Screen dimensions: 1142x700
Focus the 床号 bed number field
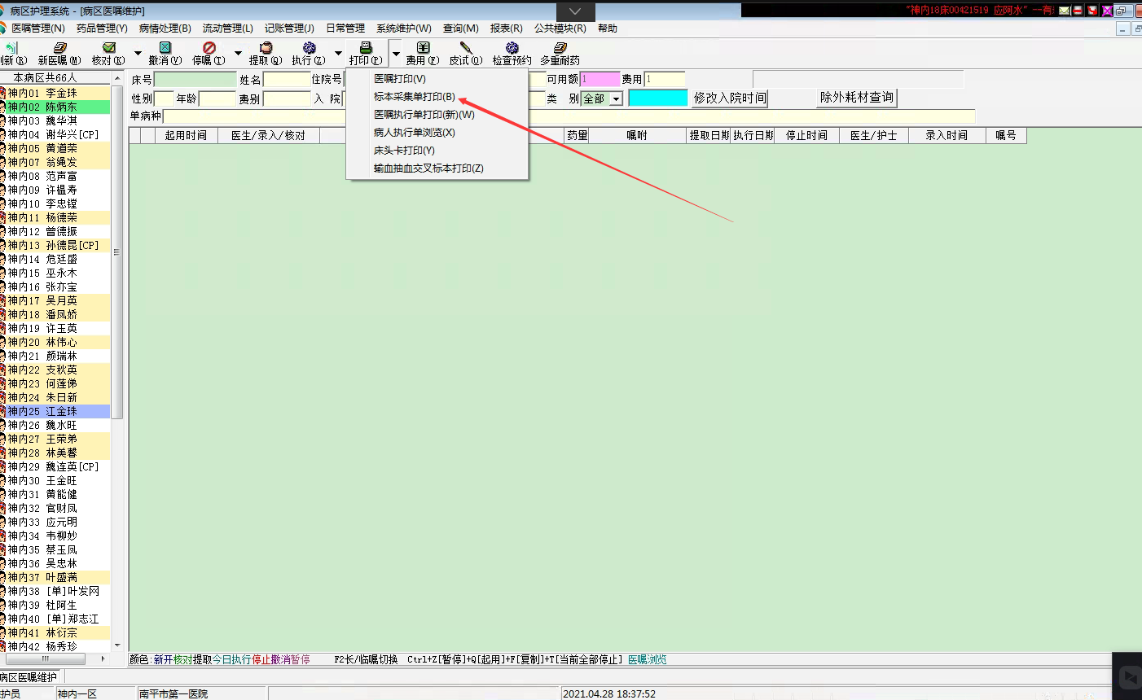pos(195,80)
